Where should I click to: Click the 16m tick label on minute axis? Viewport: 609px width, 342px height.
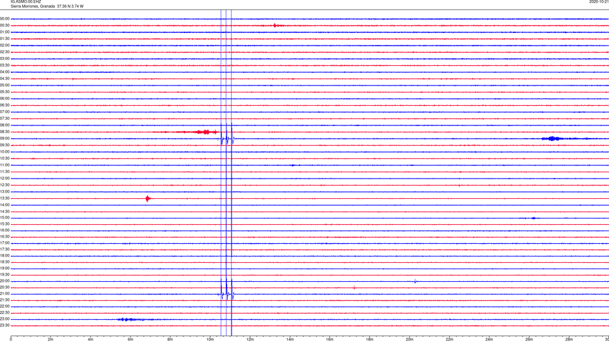pos(330,339)
